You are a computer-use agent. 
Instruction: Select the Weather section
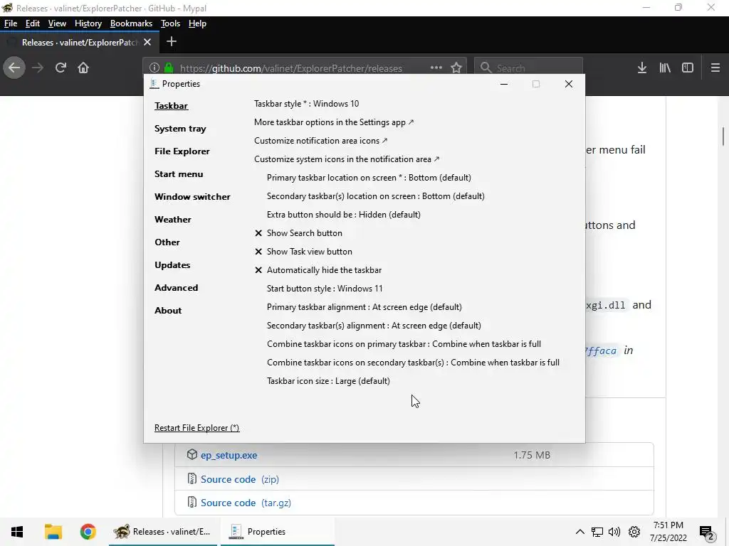click(x=172, y=220)
